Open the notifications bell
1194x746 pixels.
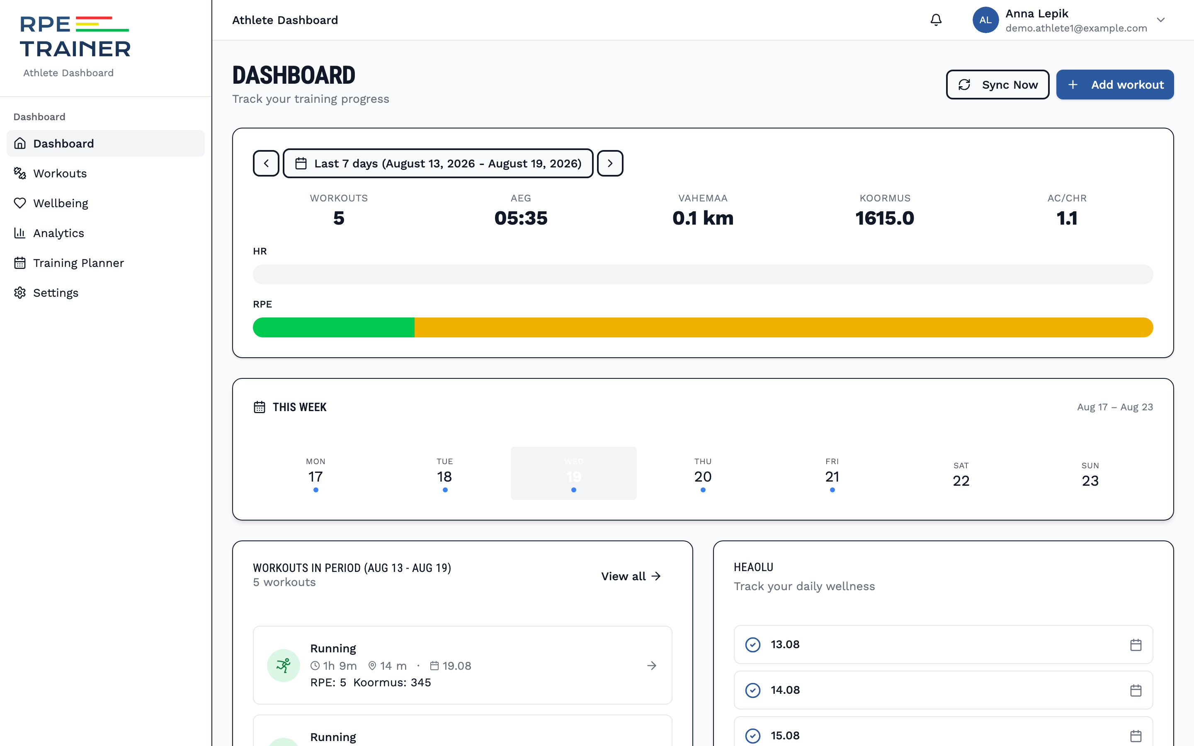pyautogui.click(x=936, y=20)
